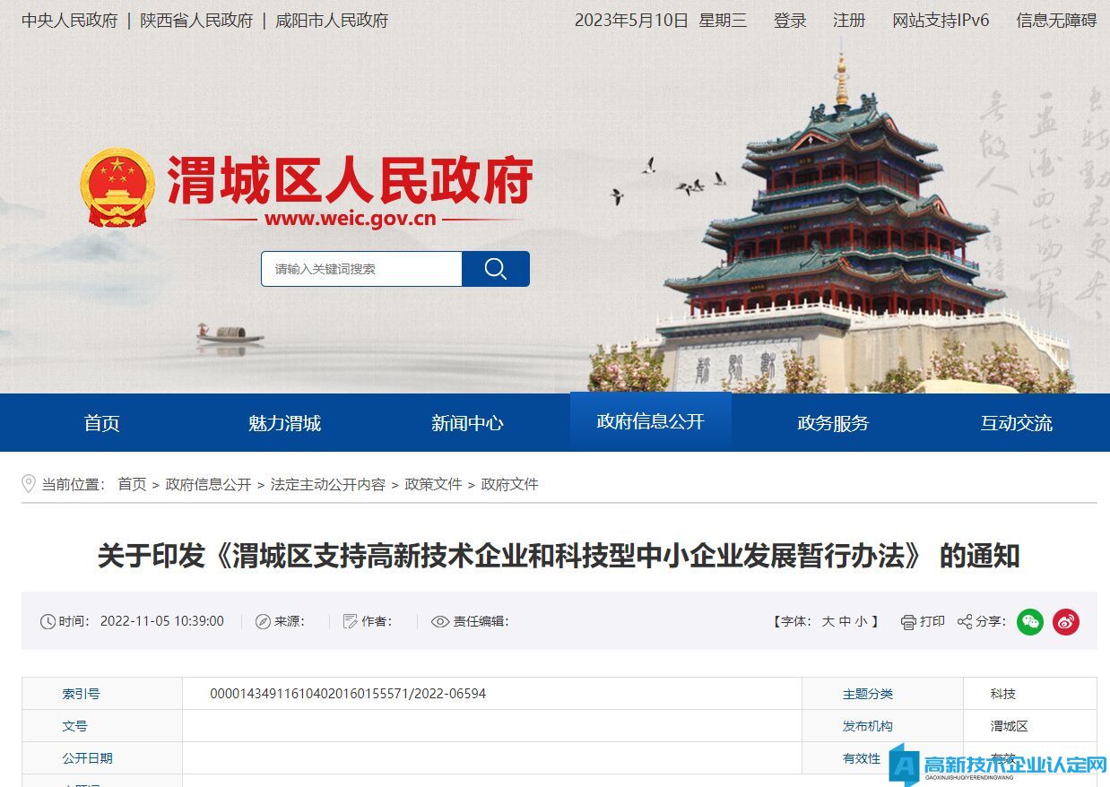Click the location pin icon
The width and height of the screenshot is (1110, 787).
tap(29, 484)
